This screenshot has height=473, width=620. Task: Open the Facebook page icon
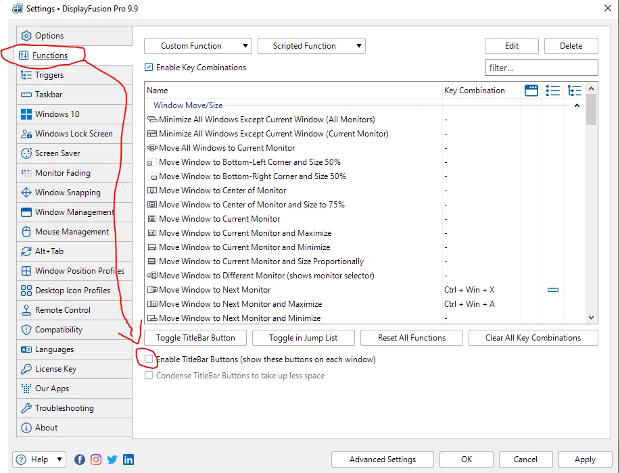(x=80, y=459)
